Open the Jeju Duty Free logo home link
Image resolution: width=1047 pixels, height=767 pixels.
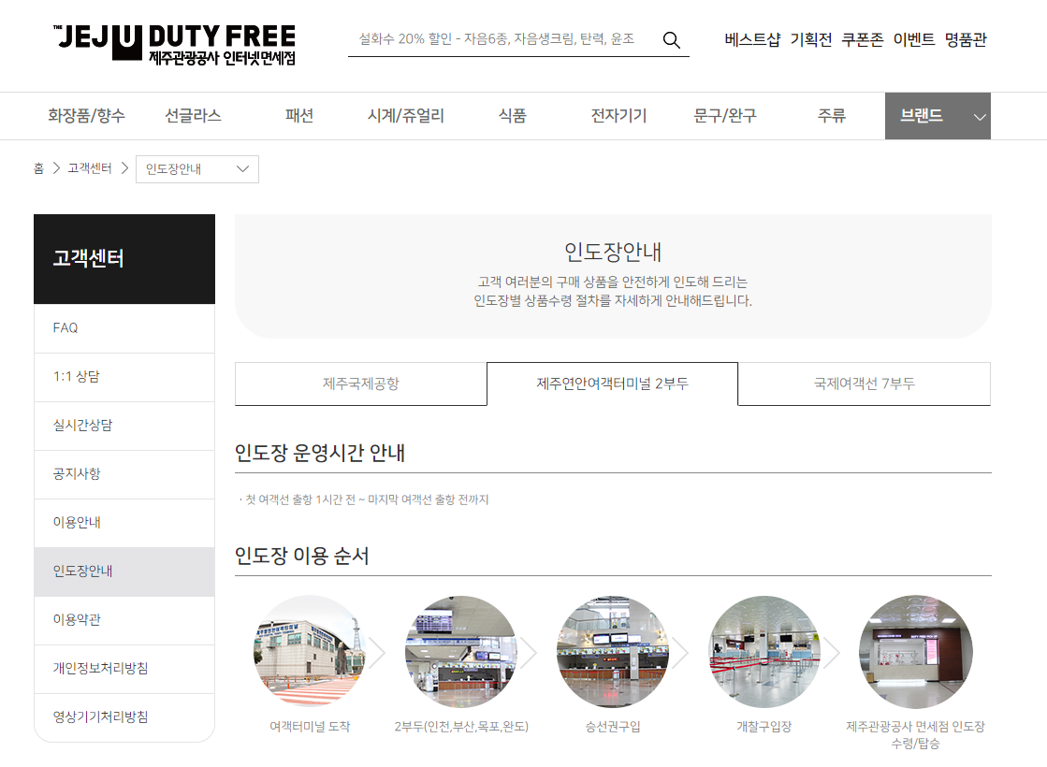[x=174, y=44]
